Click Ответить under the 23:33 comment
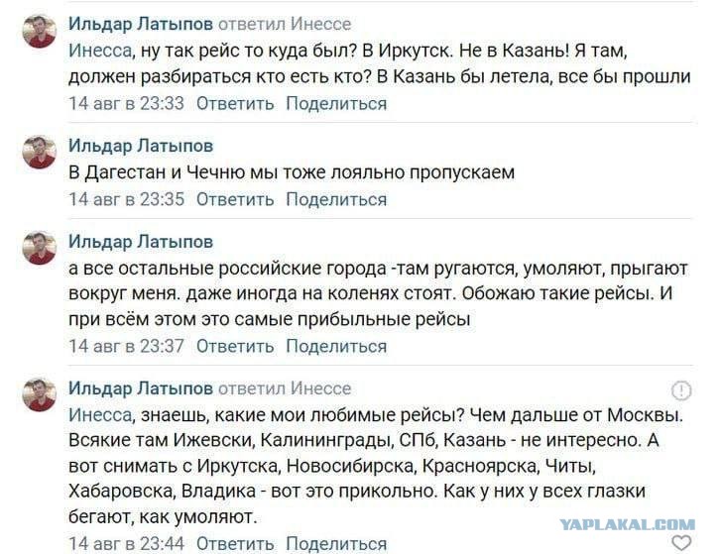The image size is (721, 554). coord(235,103)
